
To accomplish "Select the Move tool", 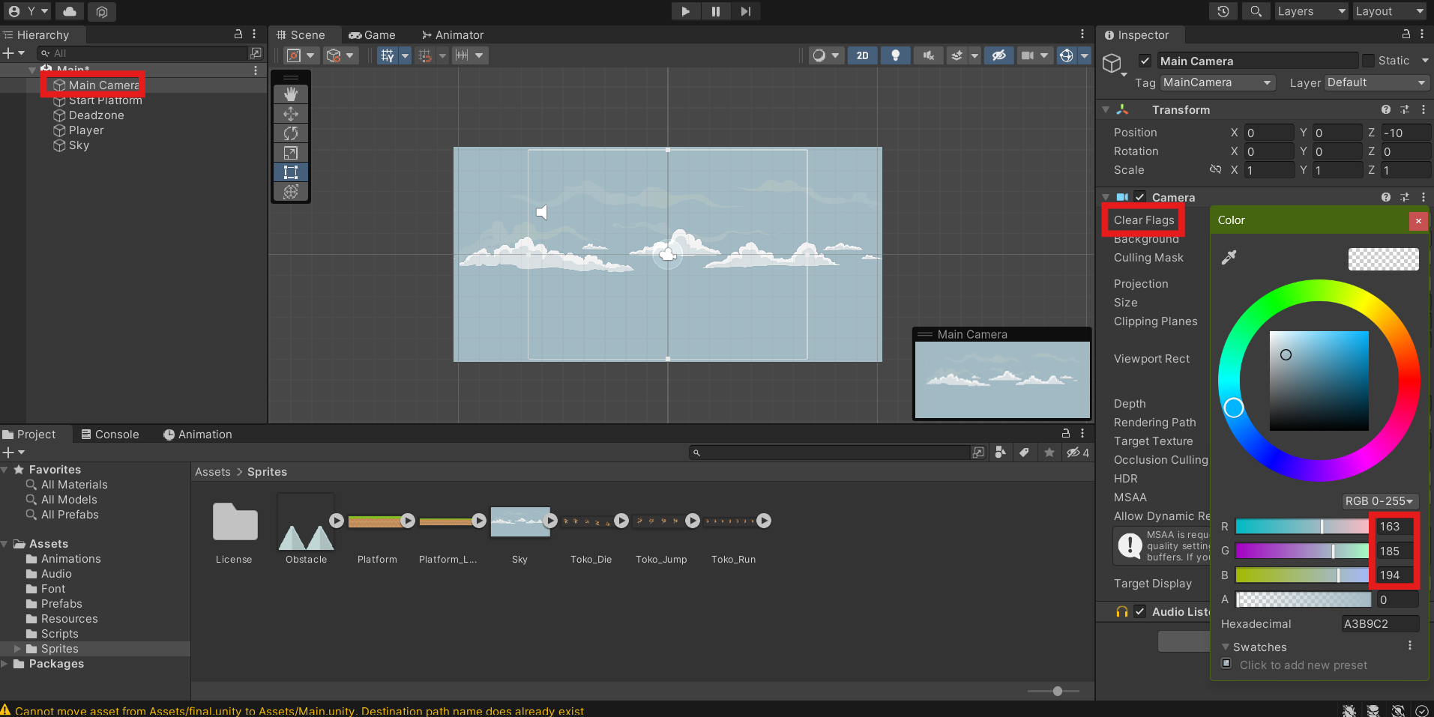I will tap(291, 114).
